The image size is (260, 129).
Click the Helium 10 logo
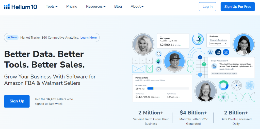(21, 7)
